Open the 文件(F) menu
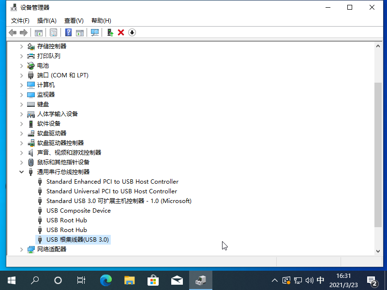The width and height of the screenshot is (387, 290). click(x=20, y=21)
